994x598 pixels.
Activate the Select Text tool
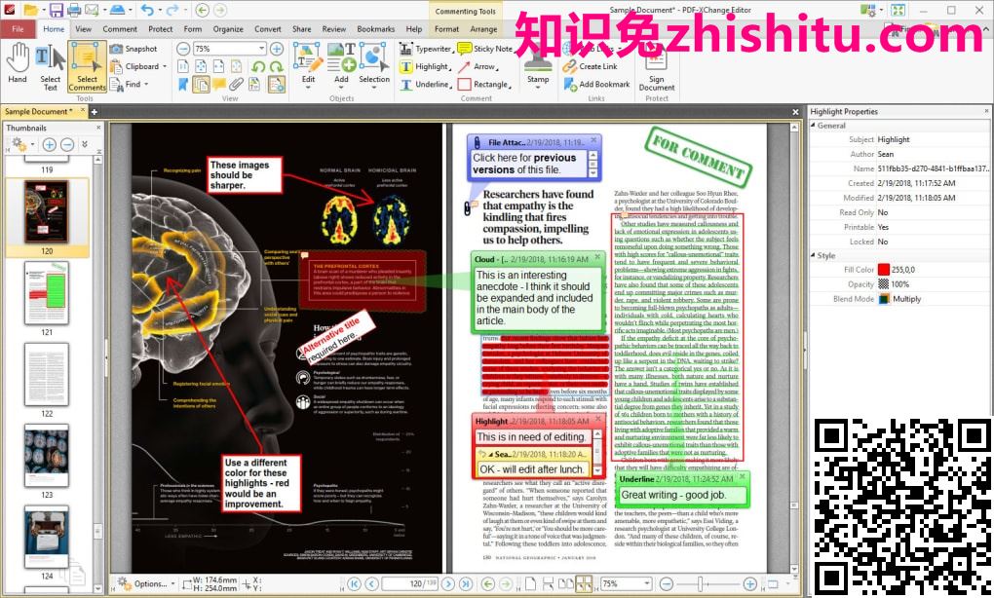coord(50,67)
